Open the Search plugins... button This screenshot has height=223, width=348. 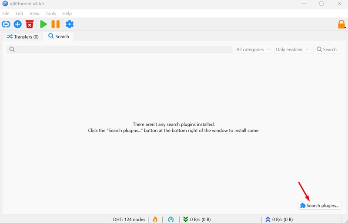[320, 206]
